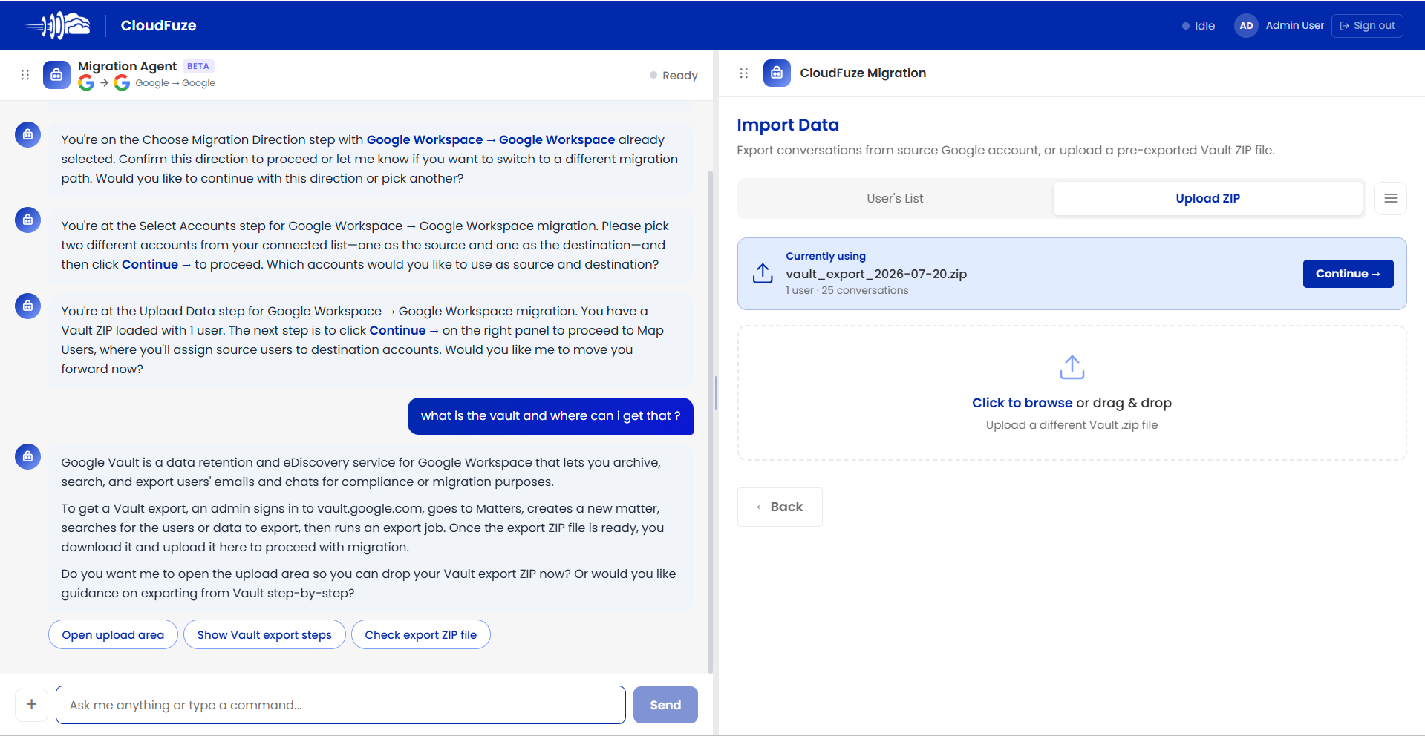Switch to the User's List tab
Viewport: 1425px width, 736px height.
click(895, 198)
